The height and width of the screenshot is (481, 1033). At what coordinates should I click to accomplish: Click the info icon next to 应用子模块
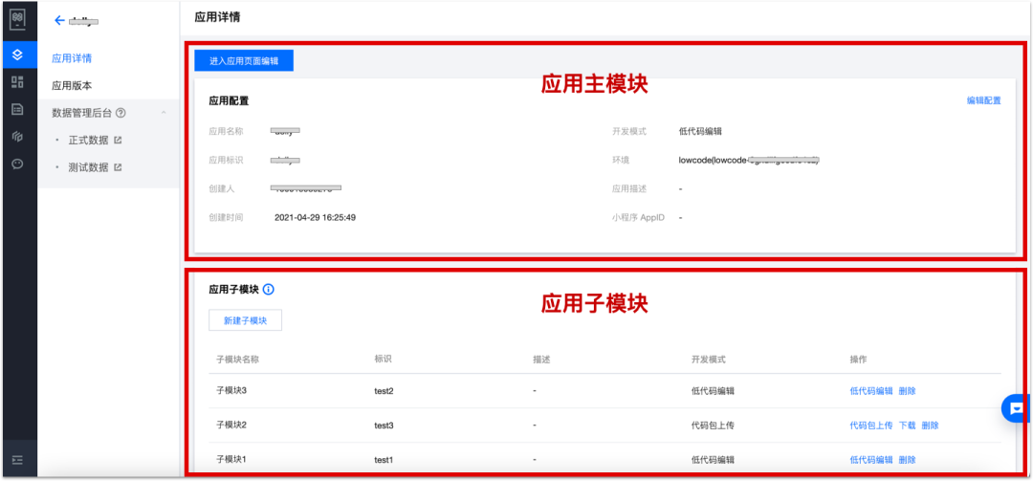tap(269, 289)
